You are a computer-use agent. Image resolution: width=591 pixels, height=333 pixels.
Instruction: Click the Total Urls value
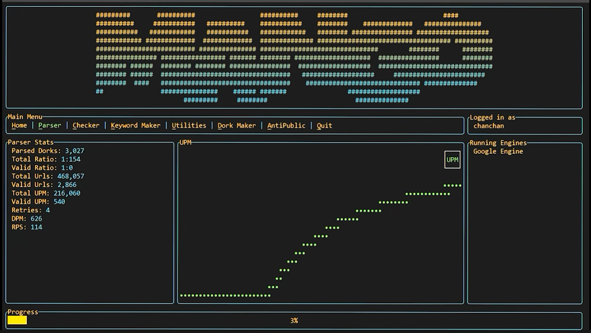[71, 176]
